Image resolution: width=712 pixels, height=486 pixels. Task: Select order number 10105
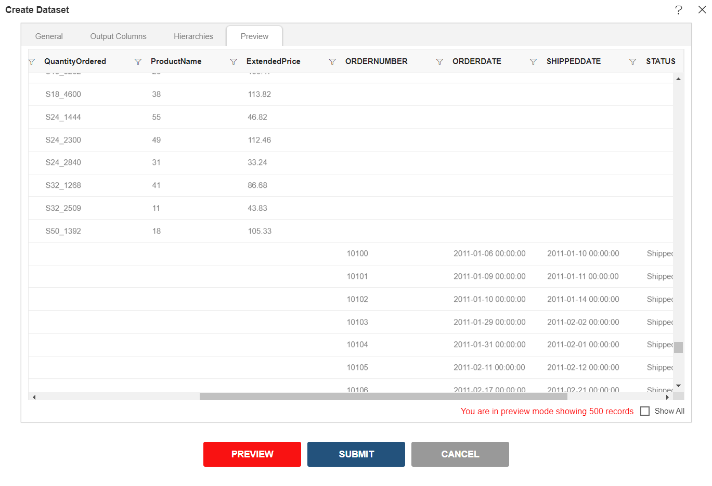pyautogui.click(x=357, y=367)
